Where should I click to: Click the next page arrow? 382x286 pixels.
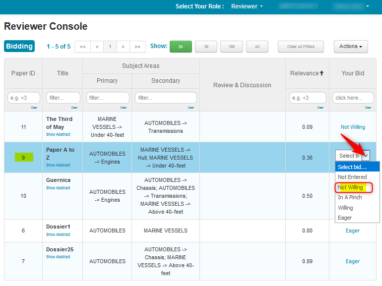tap(123, 47)
